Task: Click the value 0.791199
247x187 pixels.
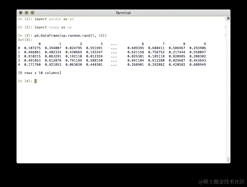Action: pyautogui.click(x=73, y=60)
